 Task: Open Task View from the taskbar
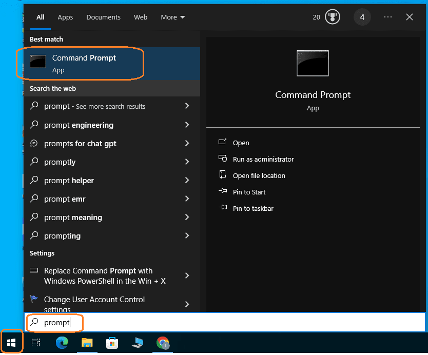36,343
